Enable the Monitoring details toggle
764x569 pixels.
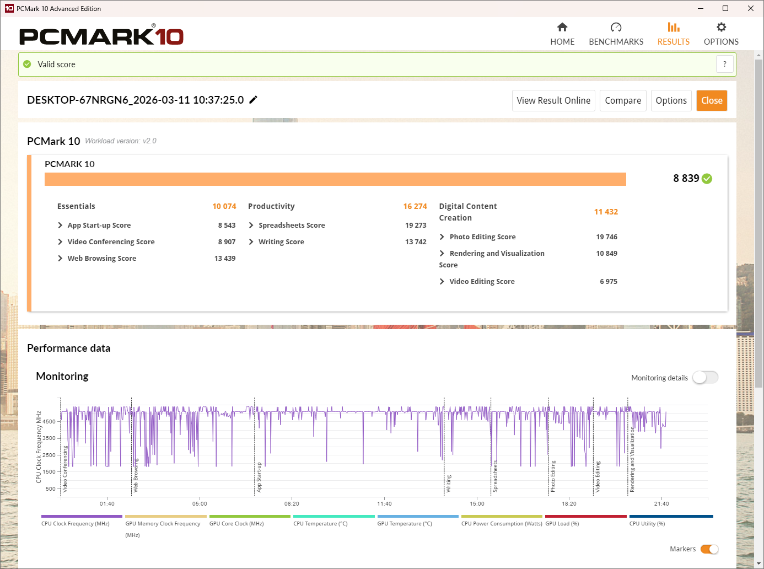[x=705, y=378]
